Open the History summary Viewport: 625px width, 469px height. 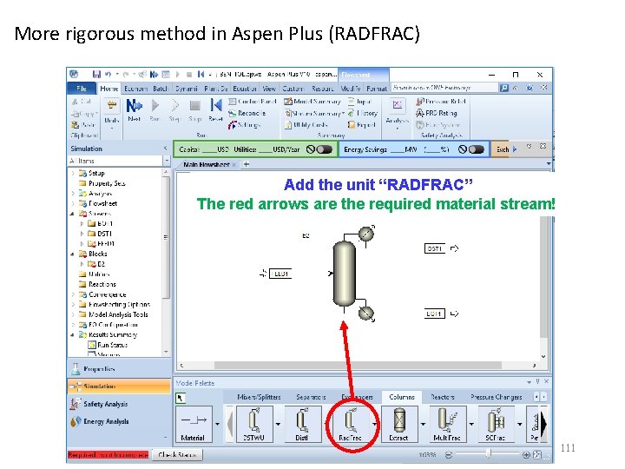362,113
